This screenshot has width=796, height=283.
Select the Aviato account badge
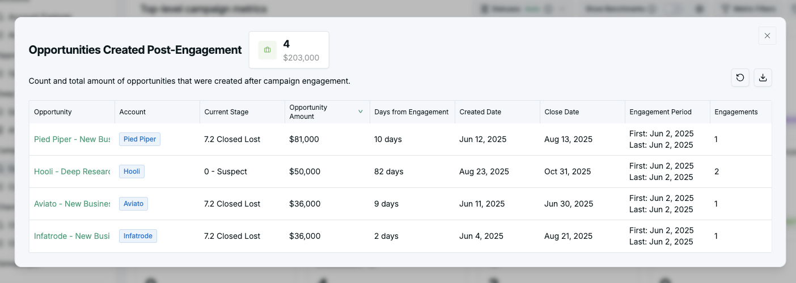(133, 204)
